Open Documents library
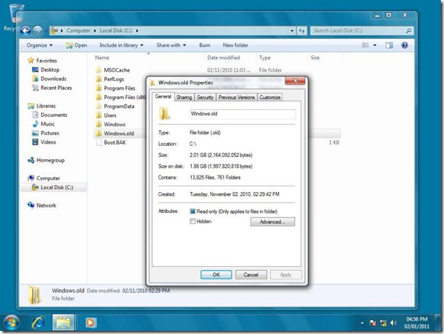Image resolution: width=444 pixels, height=334 pixels. (x=50, y=115)
